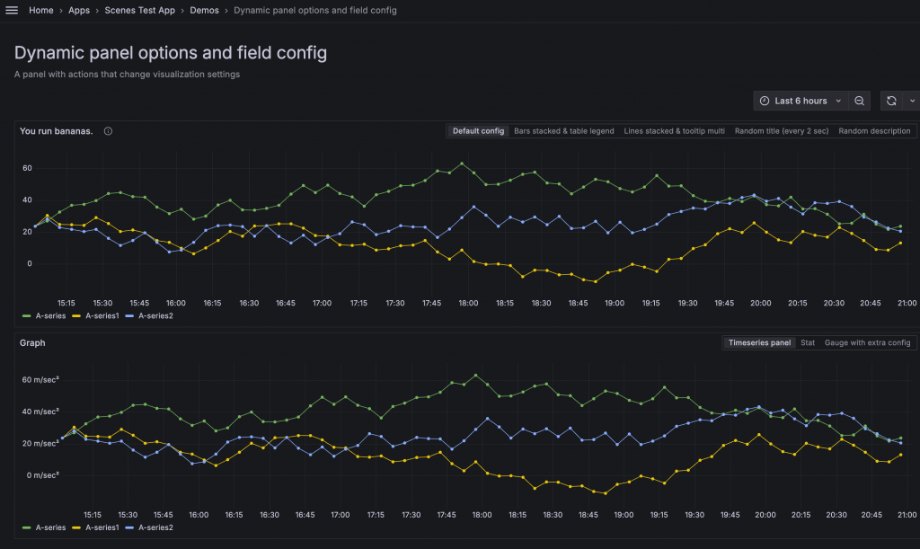The width and height of the screenshot is (920, 549).
Task: Open Scenes Test App breadcrumb link
Action: 139,11
